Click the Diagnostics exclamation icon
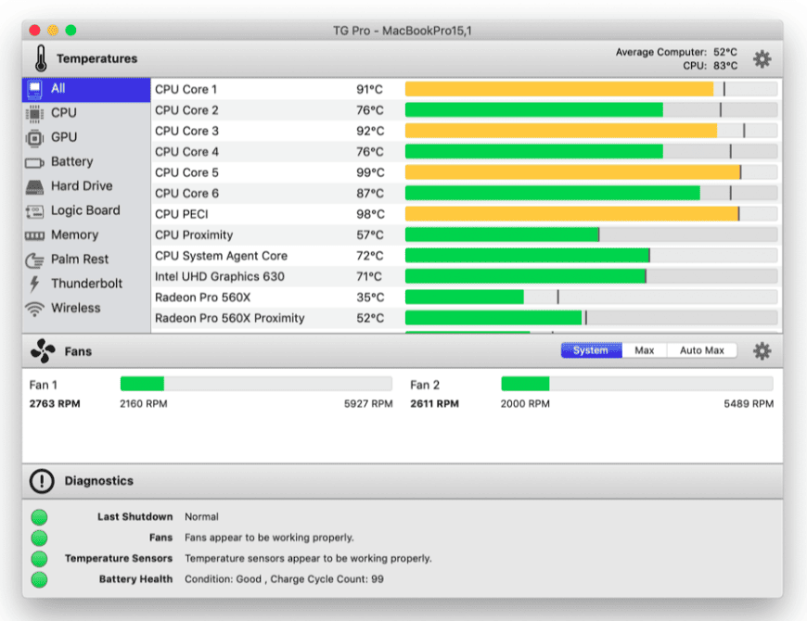Screen dimensions: 807x621 coord(42,481)
